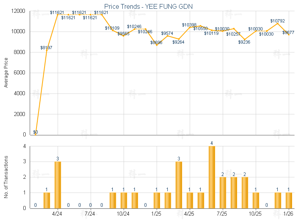
Task: Click the $10550 price label
Action: (x=201, y=28)
